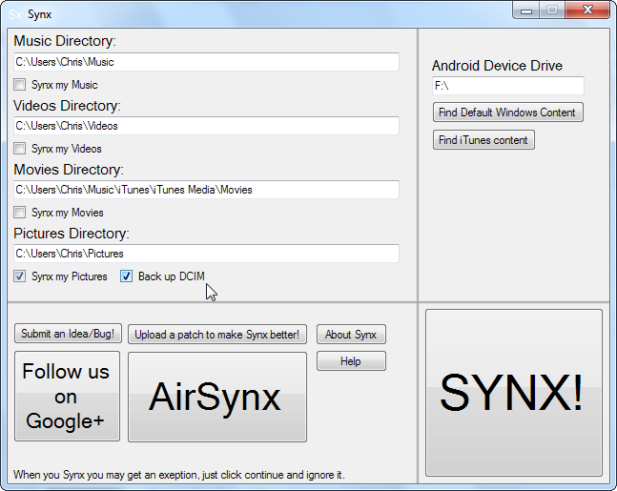617x491 pixels.
Task: Open the Submit an Idea/Bug! button
Action: (x=68, y=334)
